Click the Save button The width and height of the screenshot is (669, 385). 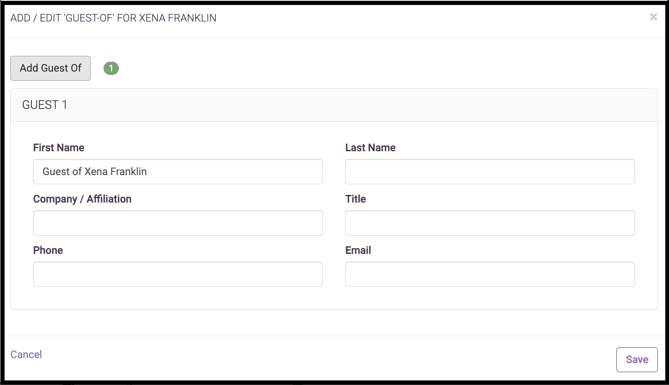click(x=637, y=359)
